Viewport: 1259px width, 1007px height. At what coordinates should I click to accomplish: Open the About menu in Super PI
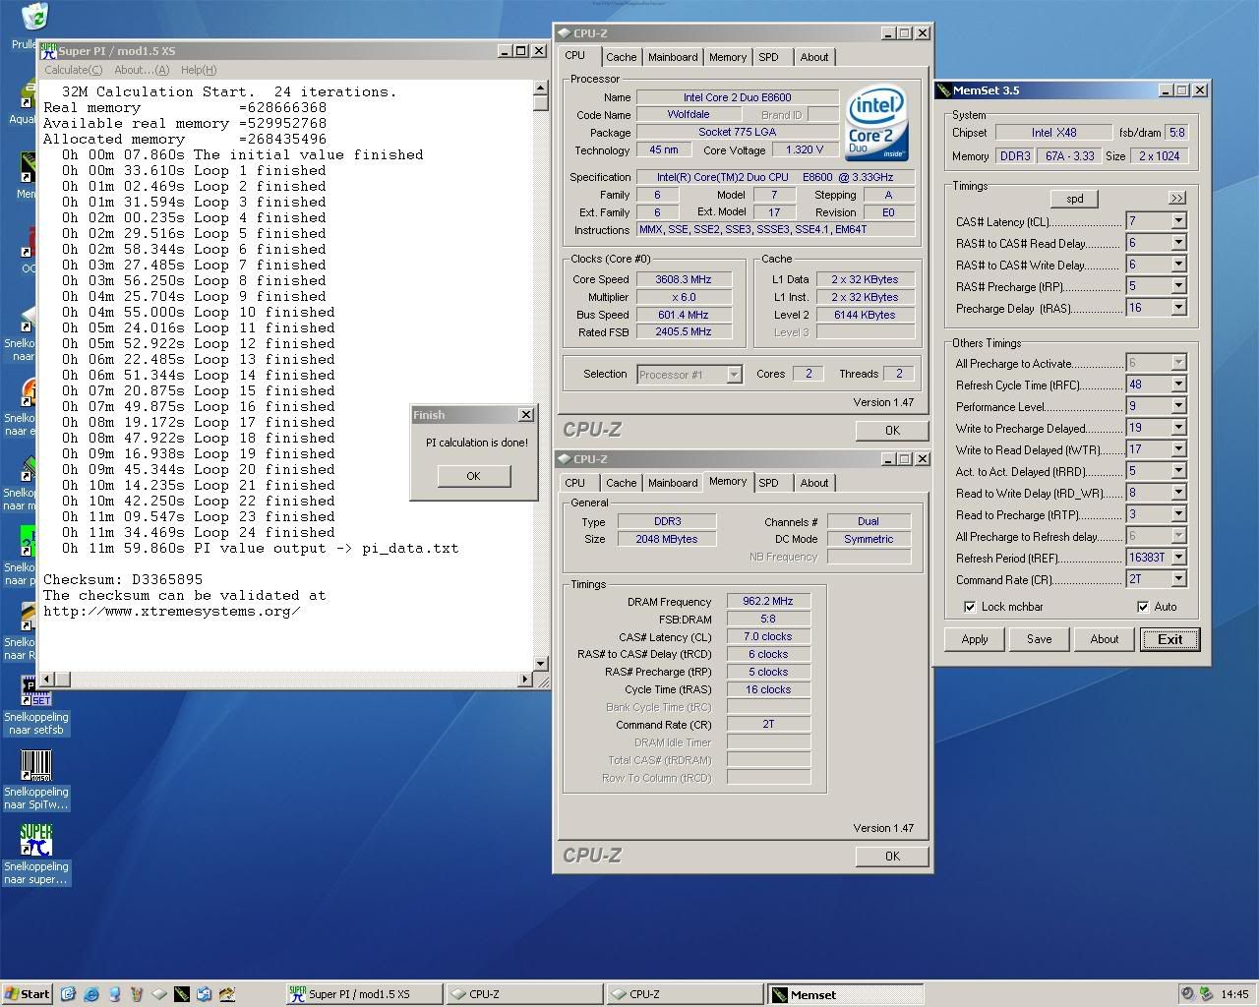tap(142, 70)
